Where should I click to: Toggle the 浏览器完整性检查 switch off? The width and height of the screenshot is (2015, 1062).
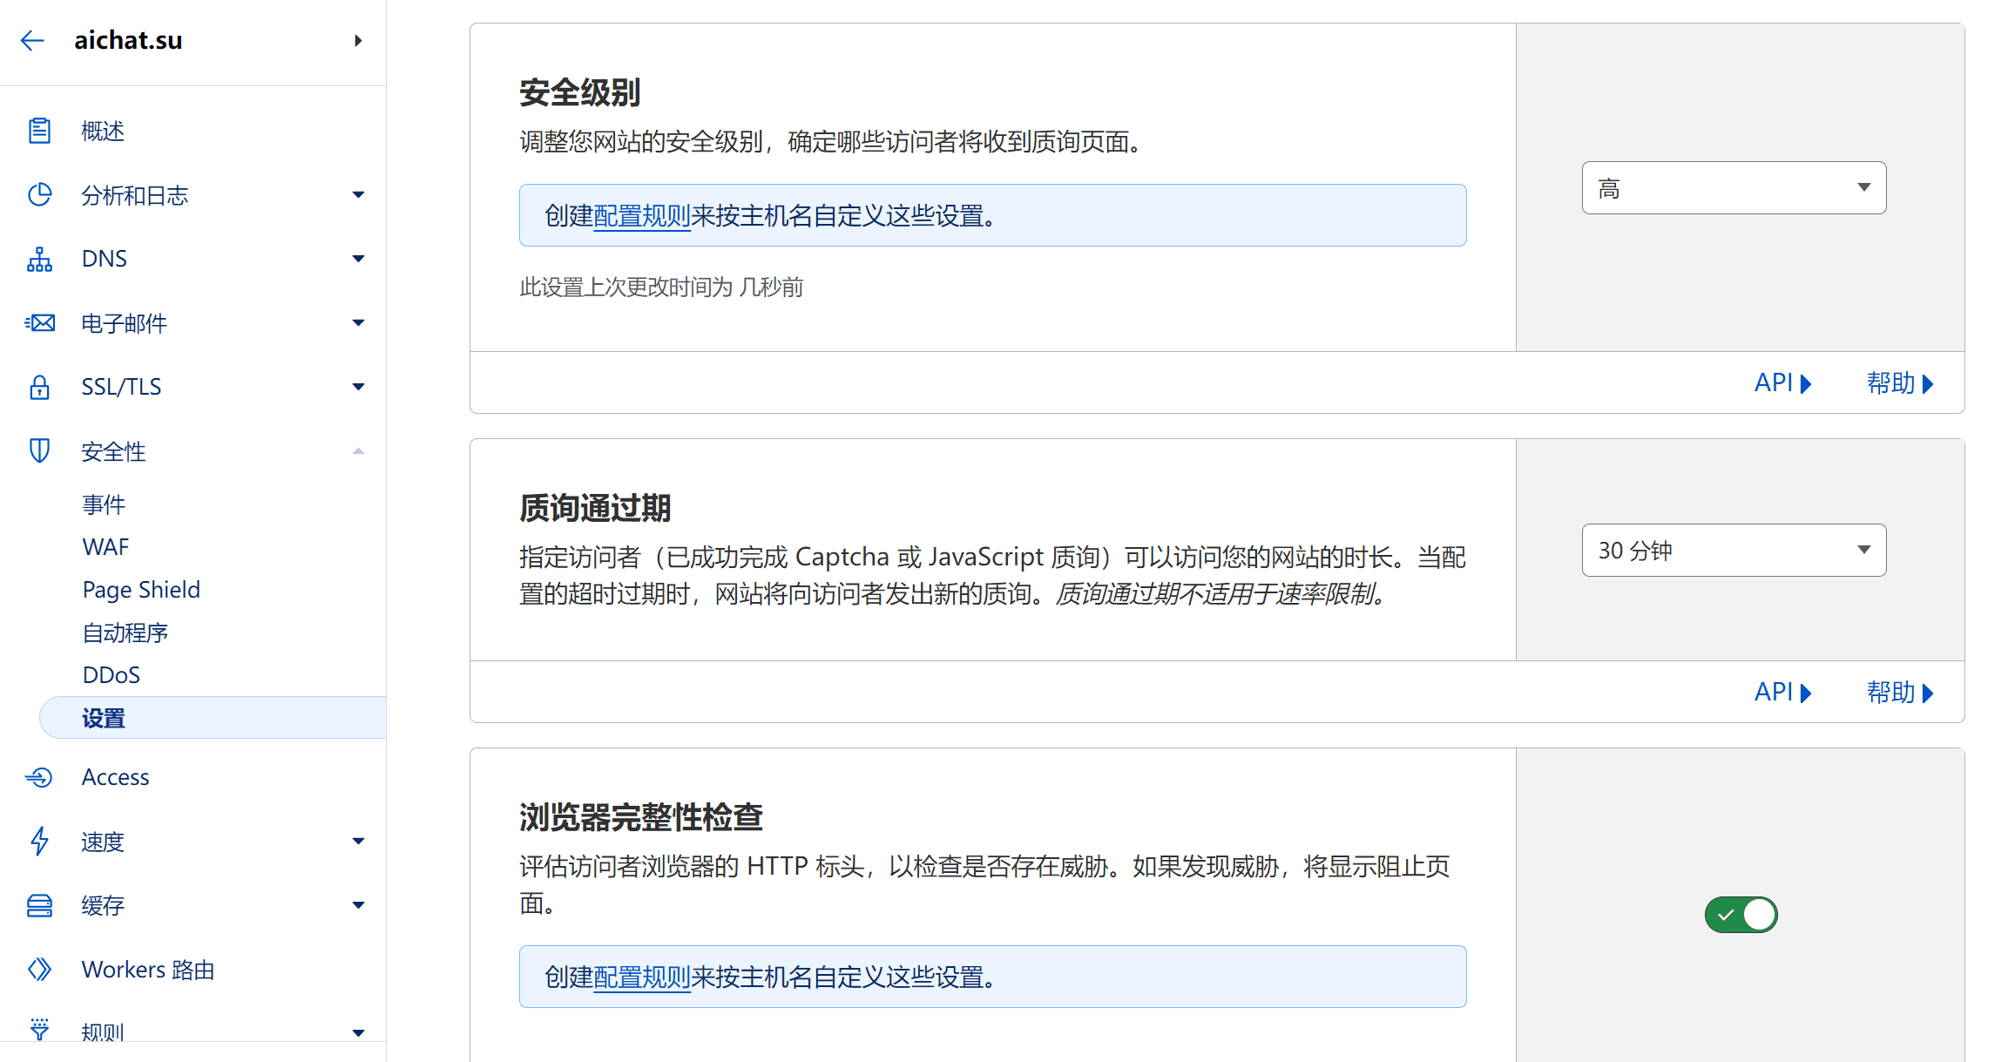pyautogui.click(x=1741, y=915)
